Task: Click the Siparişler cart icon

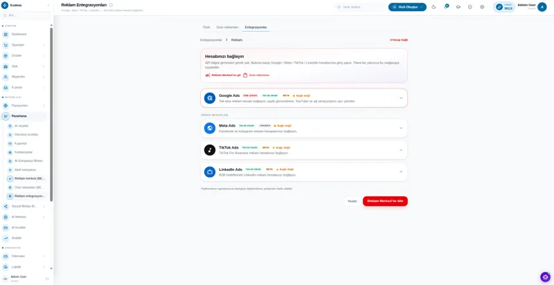Action: [x=6, y=45]
